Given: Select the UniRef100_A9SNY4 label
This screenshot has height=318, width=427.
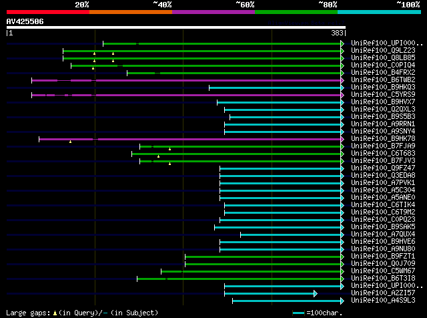Looking at the screenshot, I should 383,132.
